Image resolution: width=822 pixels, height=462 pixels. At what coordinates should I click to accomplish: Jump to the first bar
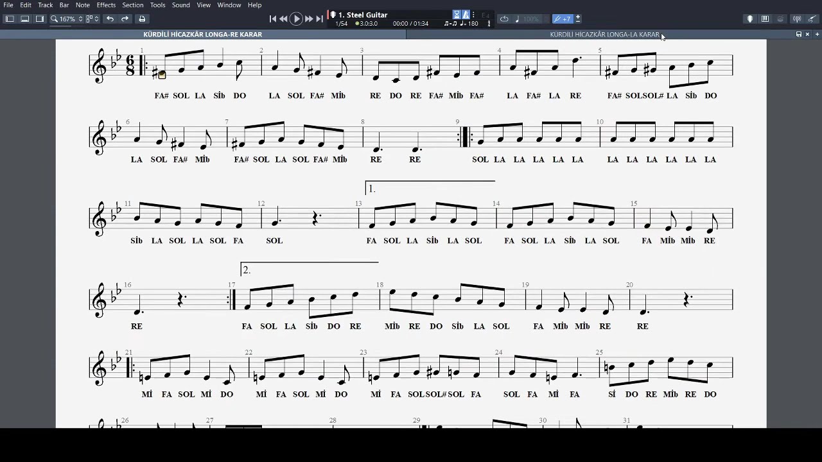pos(273,19)
